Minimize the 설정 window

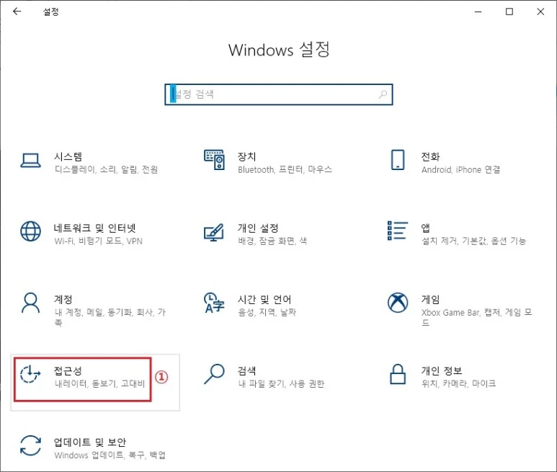[478, 12]
